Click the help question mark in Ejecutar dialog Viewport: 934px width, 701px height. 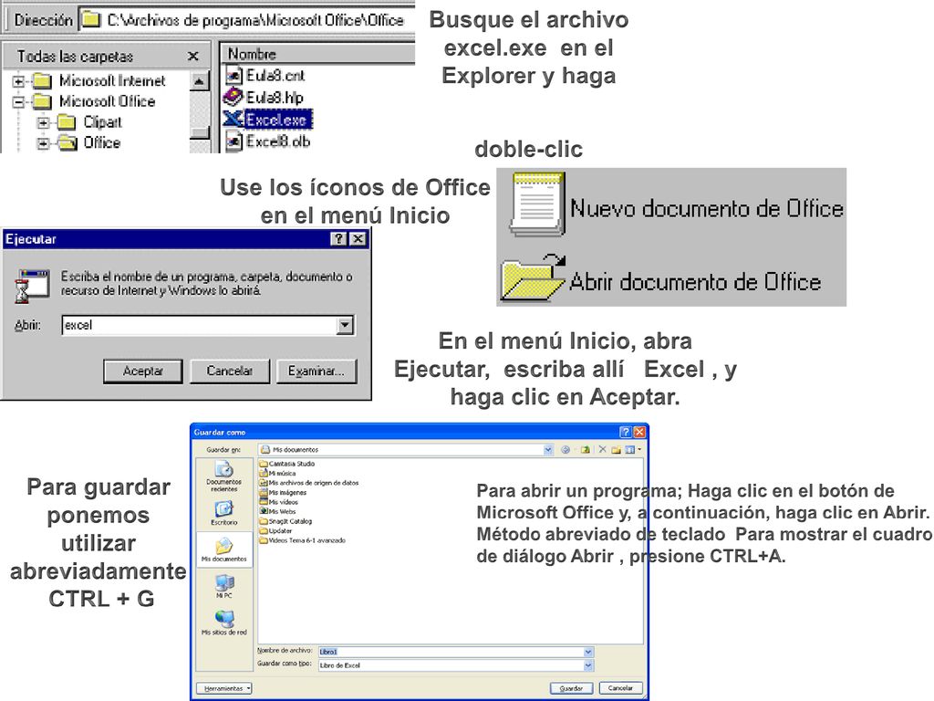pyautogui.click(x=338, y=239)
